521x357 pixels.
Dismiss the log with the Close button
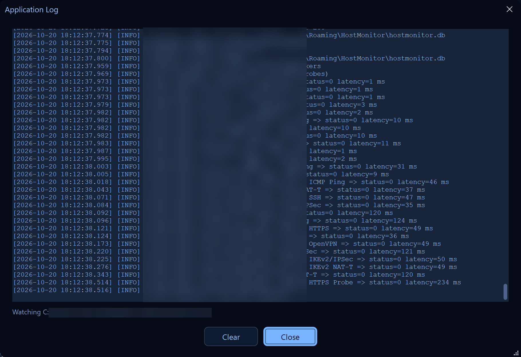290,337
